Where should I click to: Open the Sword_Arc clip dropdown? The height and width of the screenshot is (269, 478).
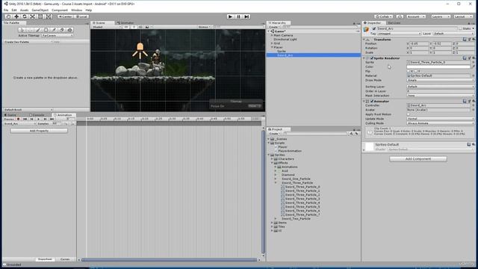point(19,124)
